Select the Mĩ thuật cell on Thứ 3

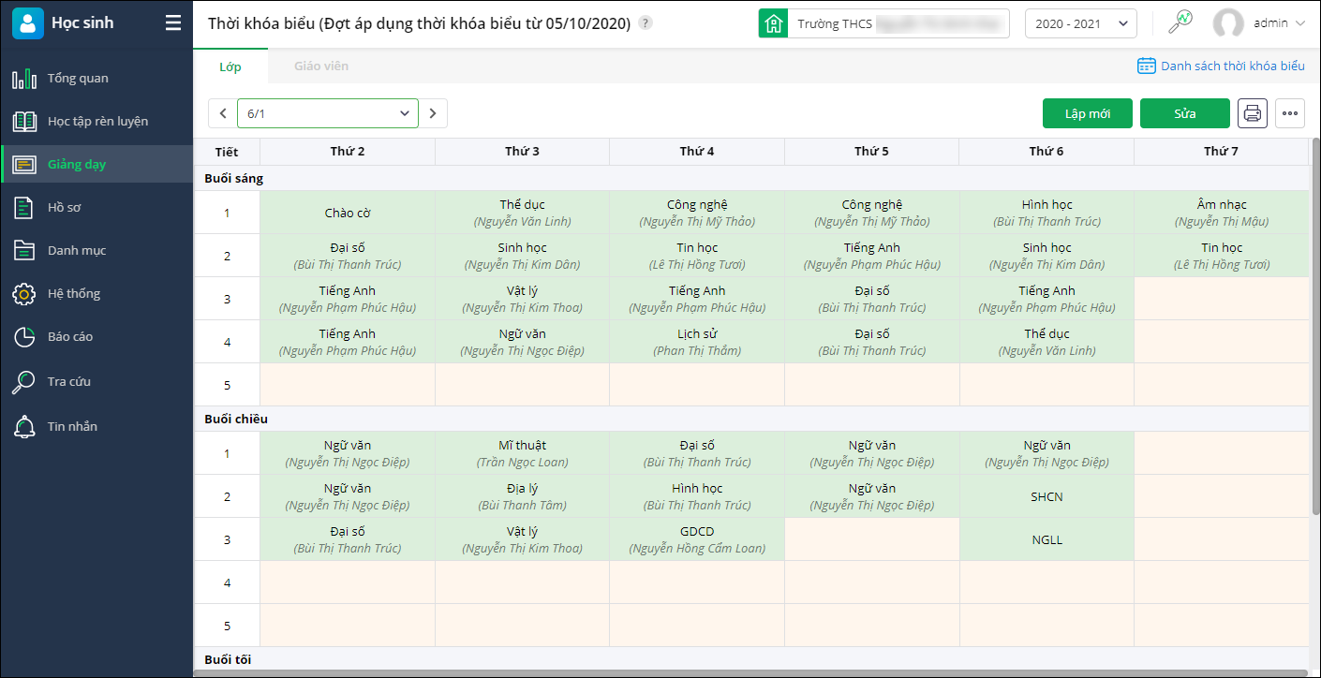click(522, 453)
